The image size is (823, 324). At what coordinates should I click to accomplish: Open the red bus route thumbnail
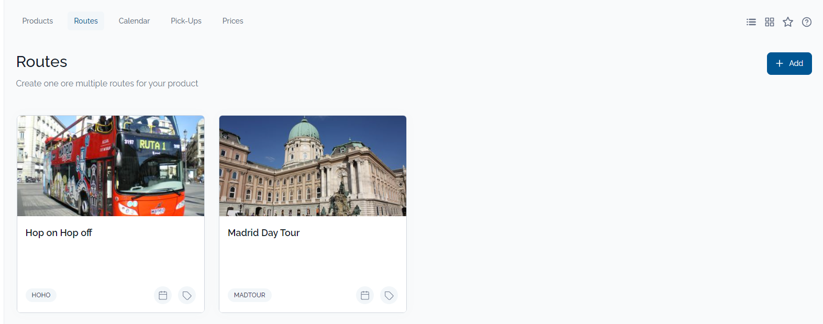[x=110, y=166]
